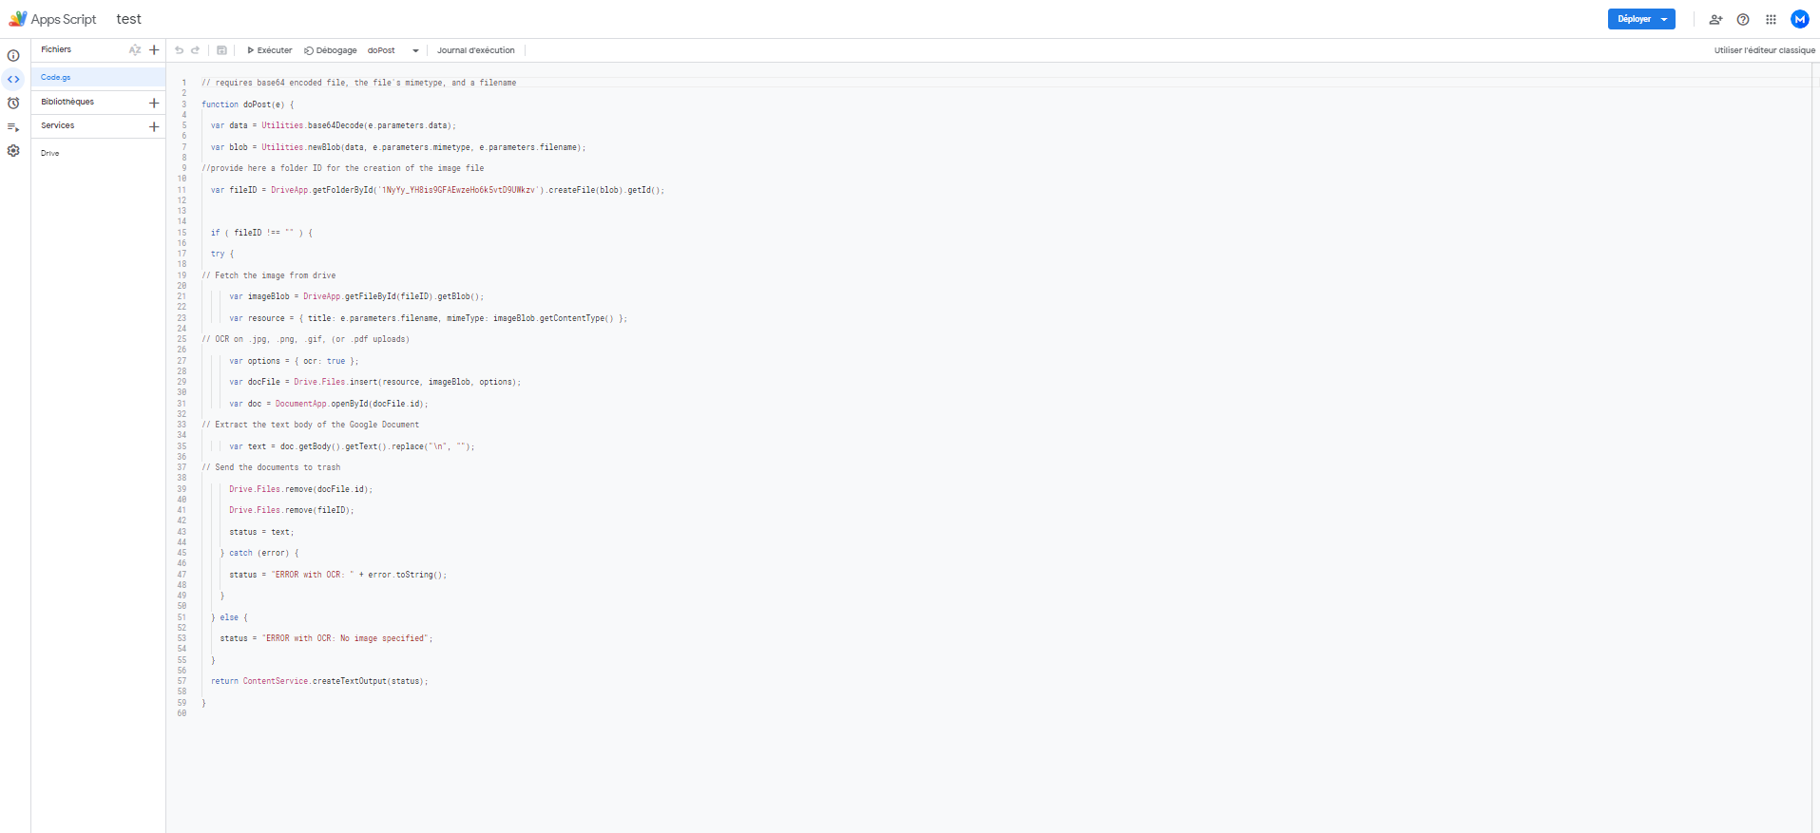Screen dimensions: 1820x833
Task: Add a service via Services plus icon
Action: pyautogui.click(x=154, y=126)
